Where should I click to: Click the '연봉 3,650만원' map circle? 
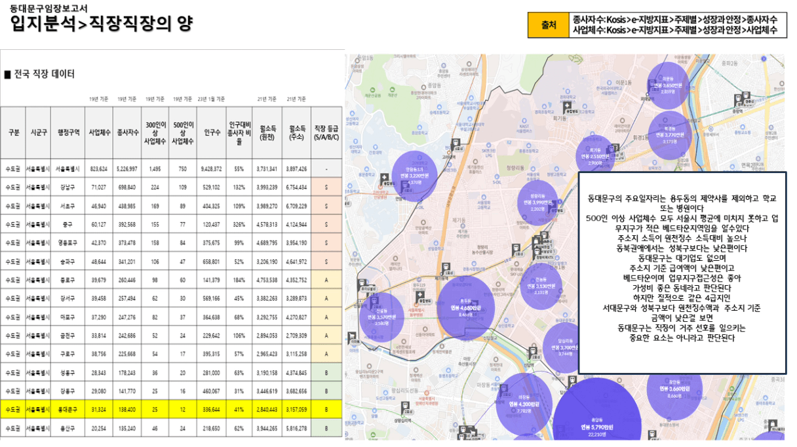pyautogui.click(x=669, y=85)
